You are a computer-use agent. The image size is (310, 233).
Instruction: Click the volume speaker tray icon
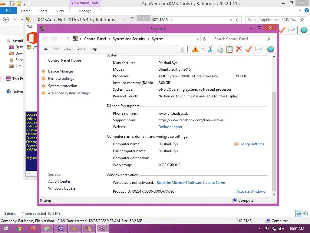[x=282, y=229]
